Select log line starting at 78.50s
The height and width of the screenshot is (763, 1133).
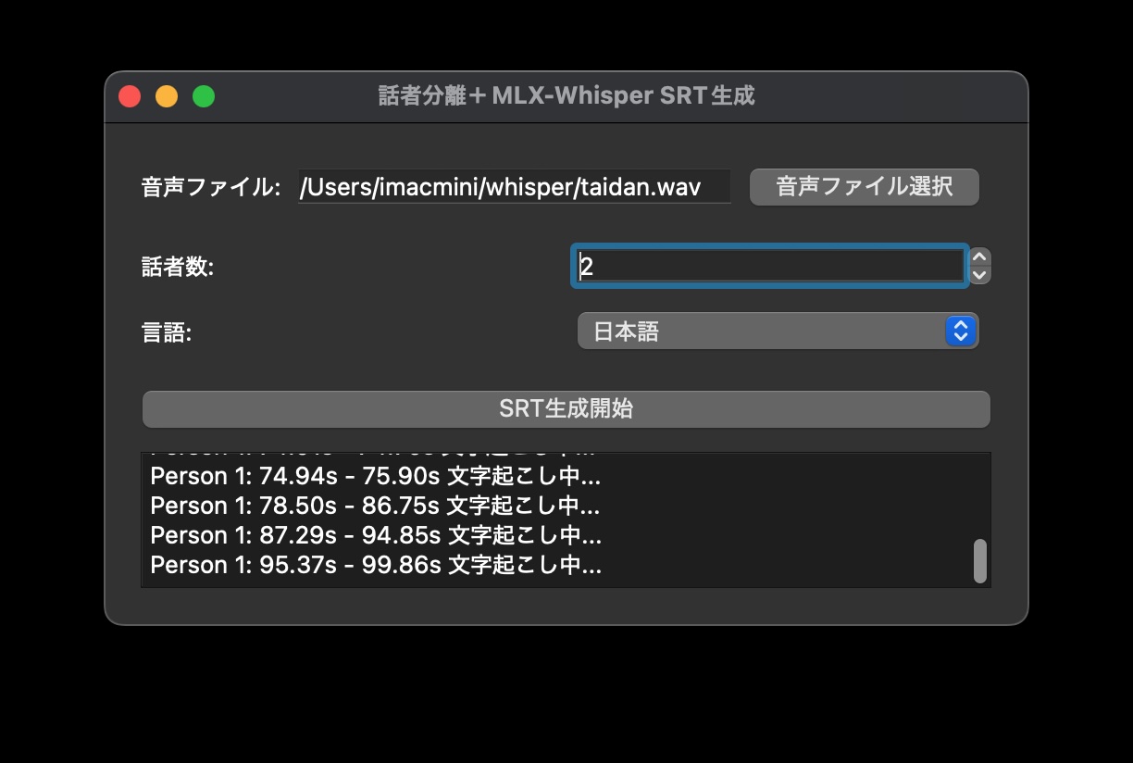coord(376,506)
